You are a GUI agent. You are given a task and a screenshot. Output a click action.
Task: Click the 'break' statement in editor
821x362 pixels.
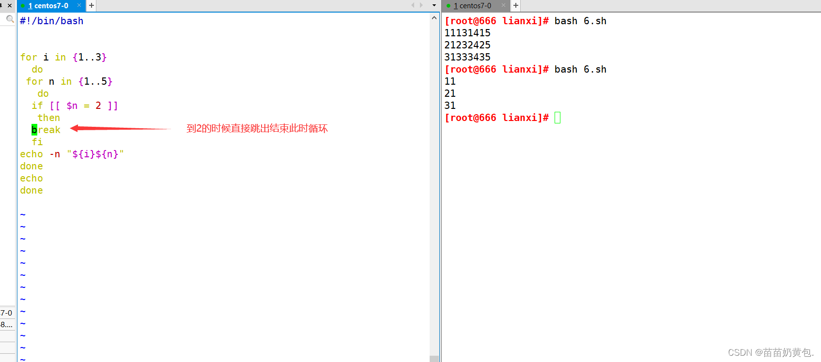pyautogui.click(x=46, y=130)
